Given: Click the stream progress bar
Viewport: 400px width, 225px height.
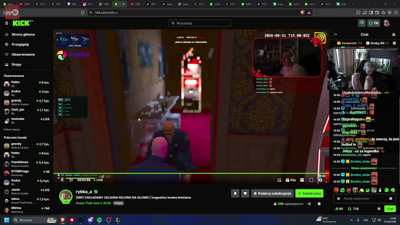Looking at the screenshot, I should (x=191, y=173).
